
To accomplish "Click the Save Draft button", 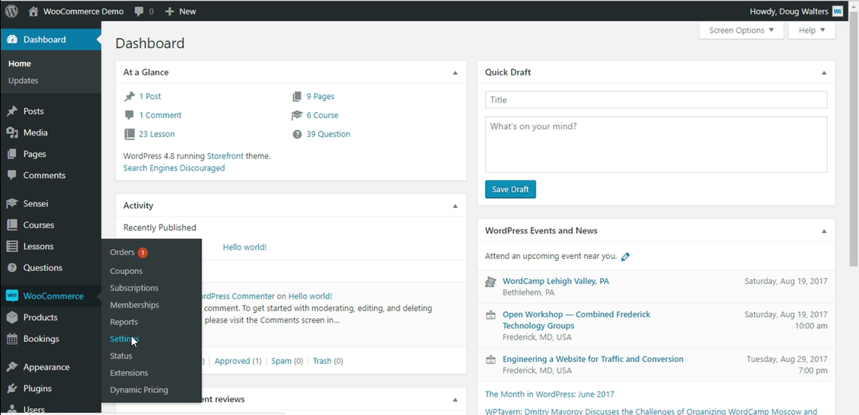I will click(x=510, y=190).
